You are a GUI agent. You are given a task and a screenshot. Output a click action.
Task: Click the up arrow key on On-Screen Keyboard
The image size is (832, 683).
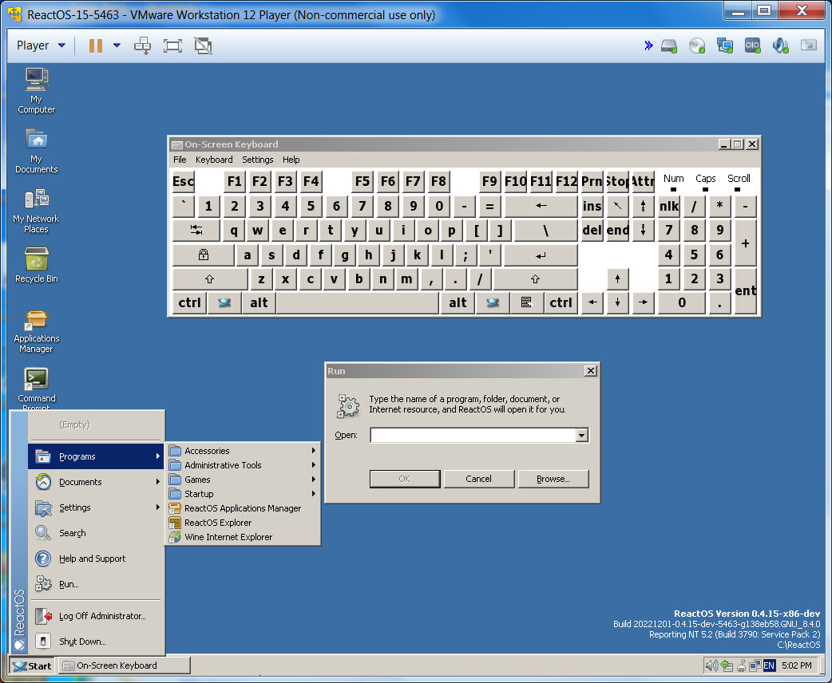618,279
